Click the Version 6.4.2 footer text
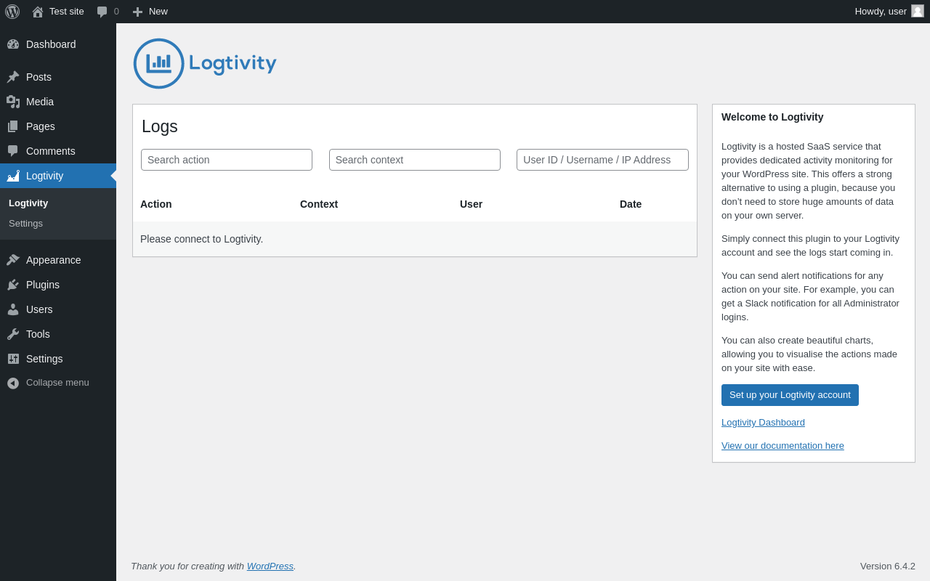This screenshot has width=930, height=581. click(888, 566)
